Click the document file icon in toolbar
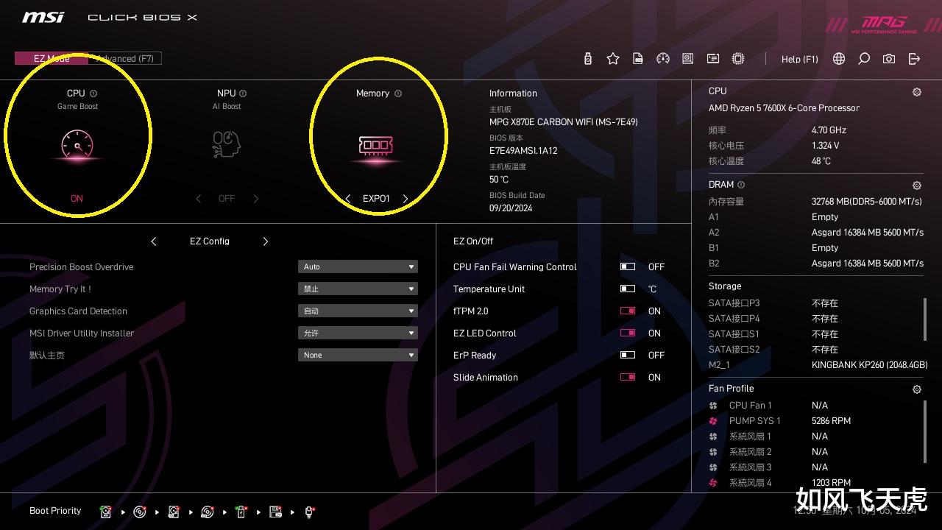 [x=638, y=59]
